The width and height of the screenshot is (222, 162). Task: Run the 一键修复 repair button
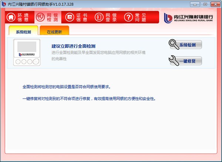(186, 61)
